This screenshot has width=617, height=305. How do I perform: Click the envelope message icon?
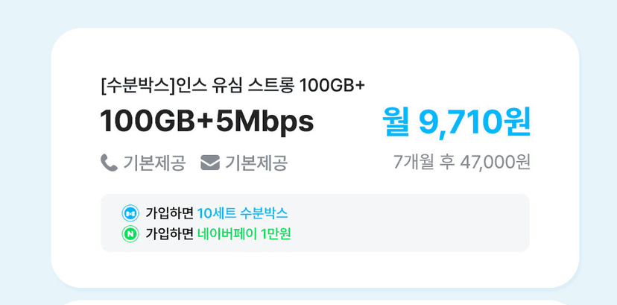209,163
